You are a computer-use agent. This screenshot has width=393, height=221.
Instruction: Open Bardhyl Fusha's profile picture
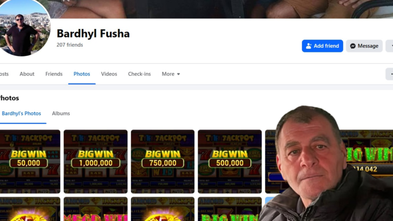(24, 28)
